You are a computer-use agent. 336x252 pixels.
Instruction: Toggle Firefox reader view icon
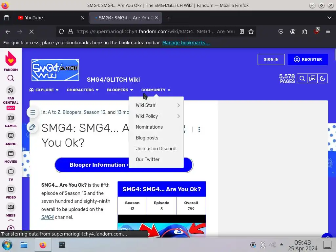click(x=242, y=31)
